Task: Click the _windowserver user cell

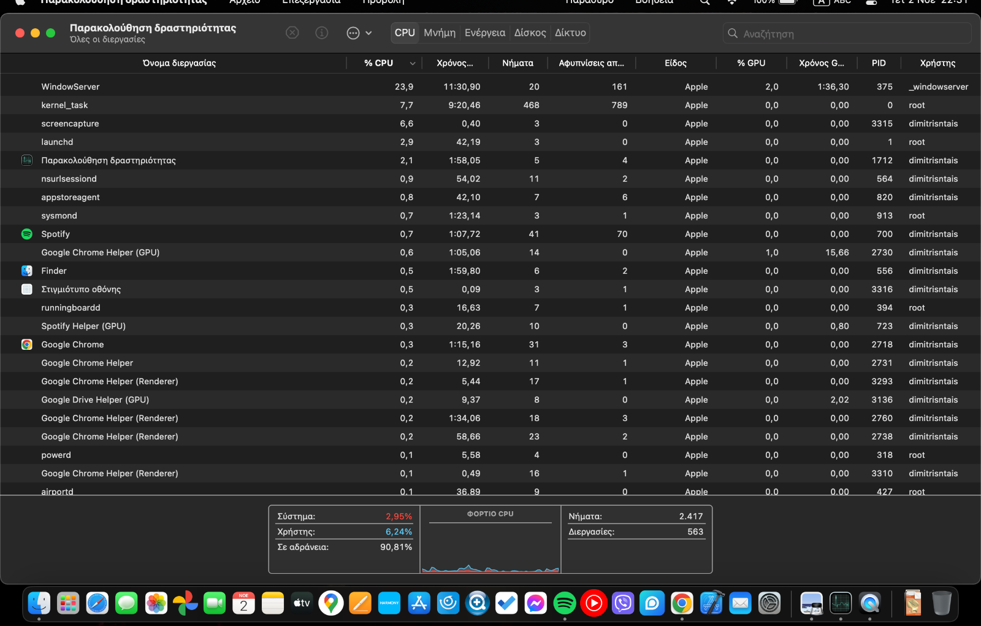Action: pos(939,87)
